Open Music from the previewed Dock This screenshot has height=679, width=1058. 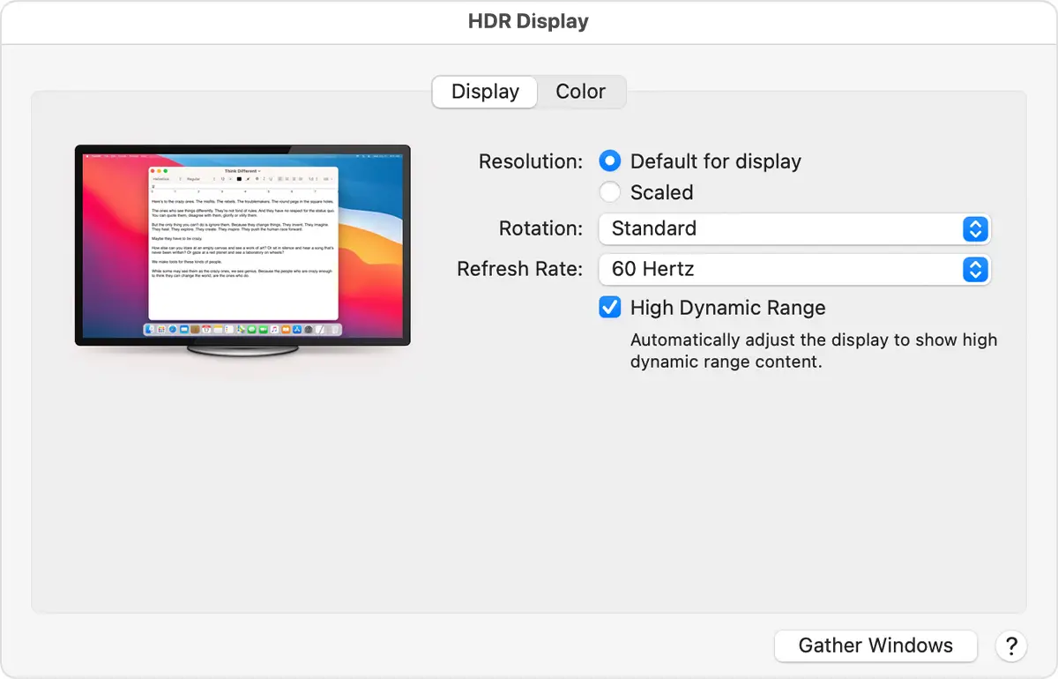(x=273, y=330)
